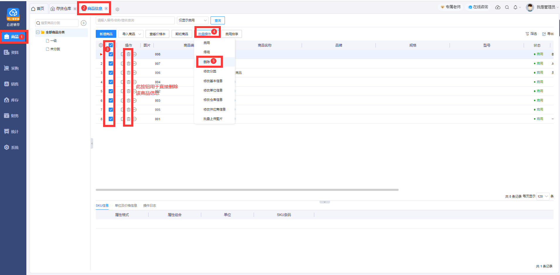Viewport: 560px width, 275px height.
Task: Switch to the 单位及价格信息 tab
Action: [126, 206]
